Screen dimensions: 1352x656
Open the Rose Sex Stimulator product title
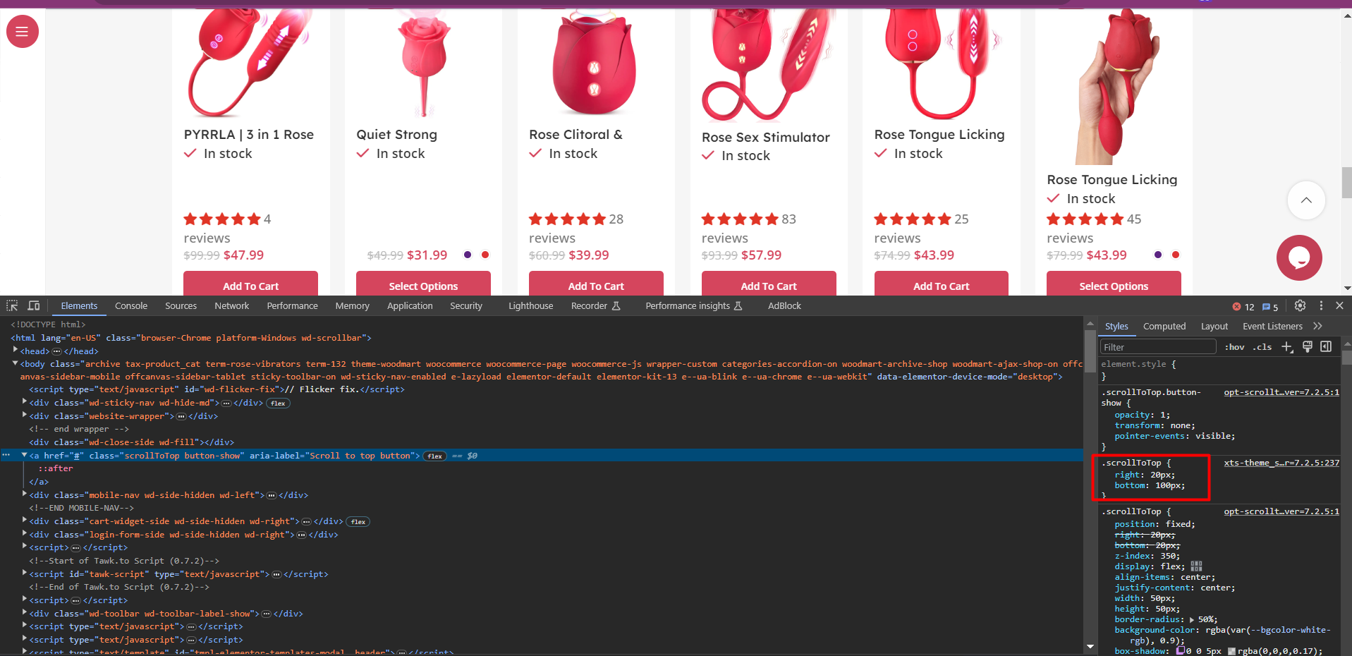(765, 137)
